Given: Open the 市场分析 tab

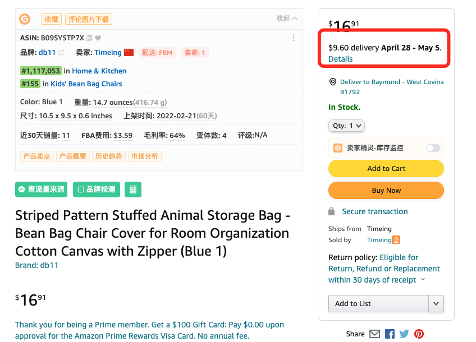Looking at the screenshot, I should pyautogui.click(x=144, y=156).
